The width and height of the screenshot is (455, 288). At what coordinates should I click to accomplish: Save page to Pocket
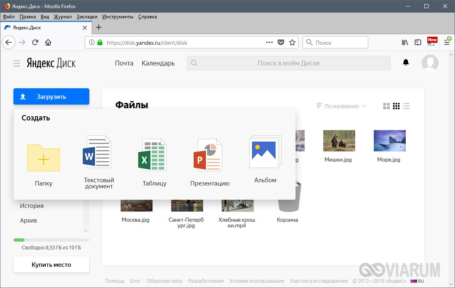(x=281, y=43)
